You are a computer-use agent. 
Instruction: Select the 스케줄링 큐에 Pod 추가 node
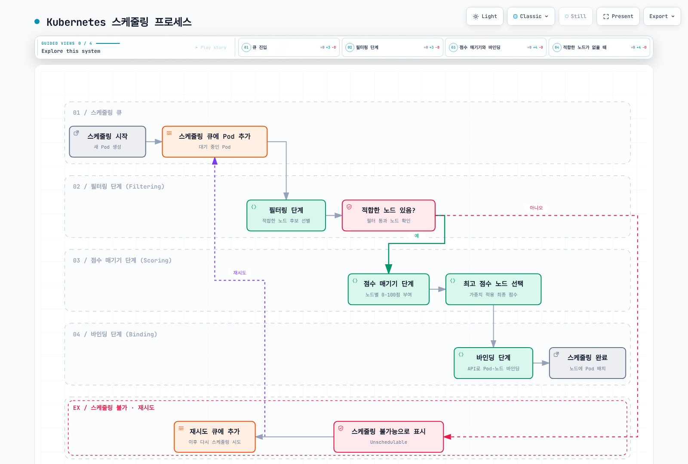[x=215, y=142]
